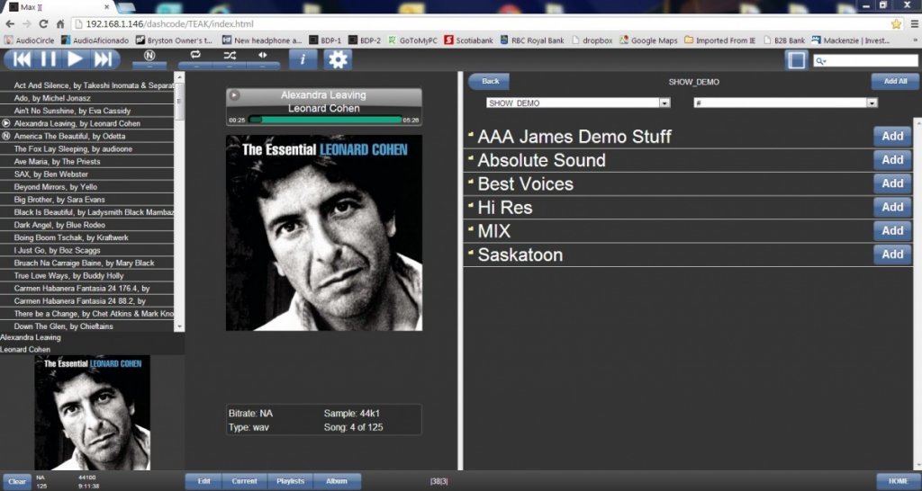Click the small play icon in the now-playing header
Image resolution: width=922 pixels, height=491 pixels.
(x=234, y=94)
